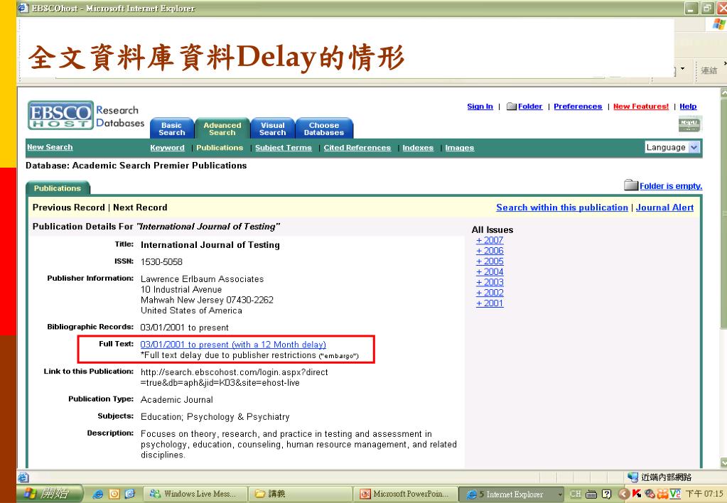Click the V2 tray icon

[675, 494]
